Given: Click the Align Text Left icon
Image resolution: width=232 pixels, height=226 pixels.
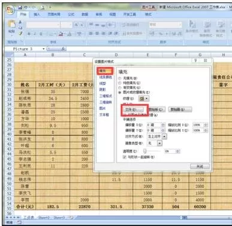Looking at the screenshot, I should tap(91, 33).
